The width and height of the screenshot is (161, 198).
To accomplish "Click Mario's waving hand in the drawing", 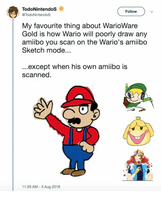I will click(x=43, y=108).
